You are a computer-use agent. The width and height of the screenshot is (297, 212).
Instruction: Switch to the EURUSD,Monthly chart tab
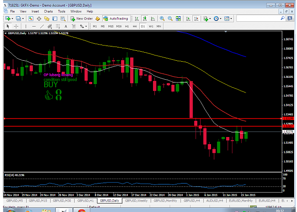tap(240, 201)
